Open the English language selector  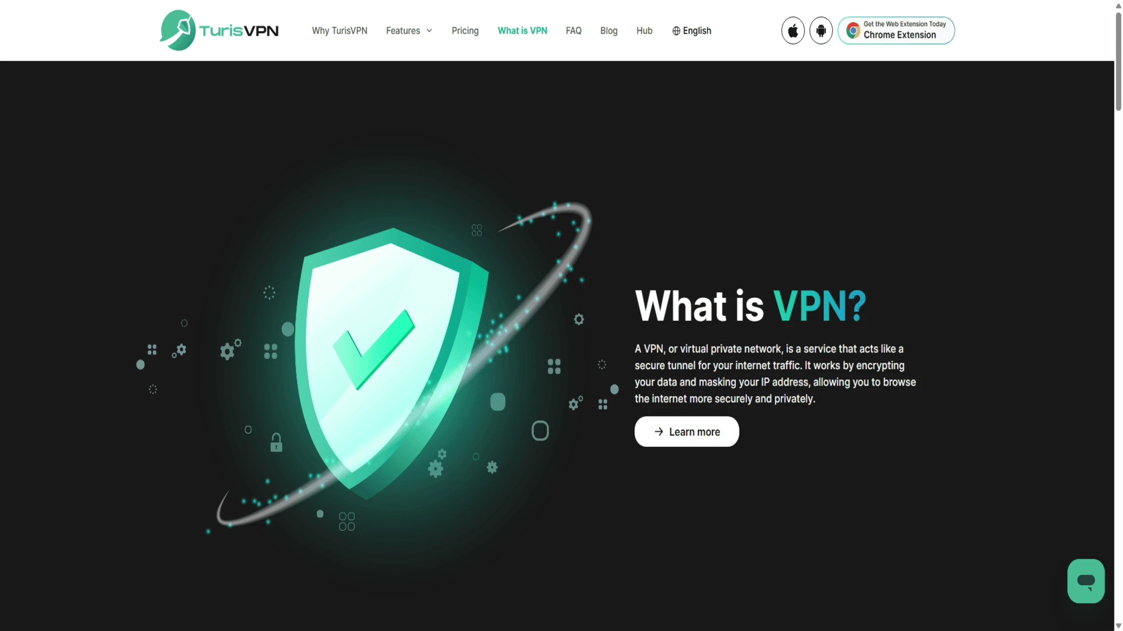[691, 31]
